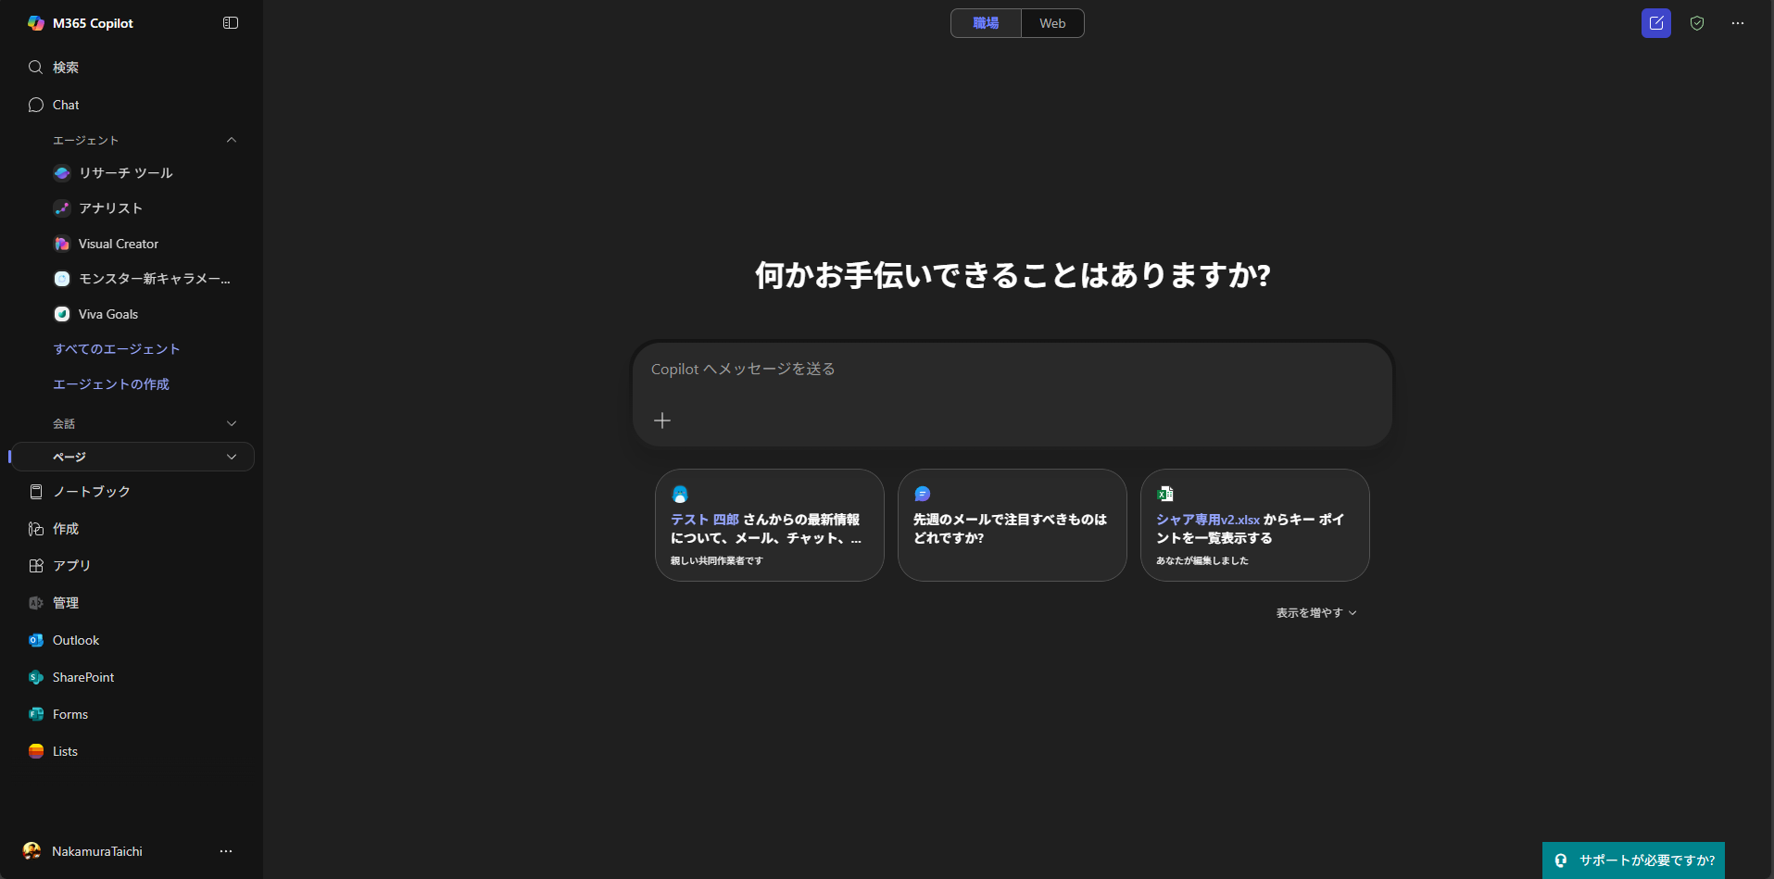Click the M365 Copilot logo icon
The height and width of the screenshot is (879, 1774).
click(36, 23)
